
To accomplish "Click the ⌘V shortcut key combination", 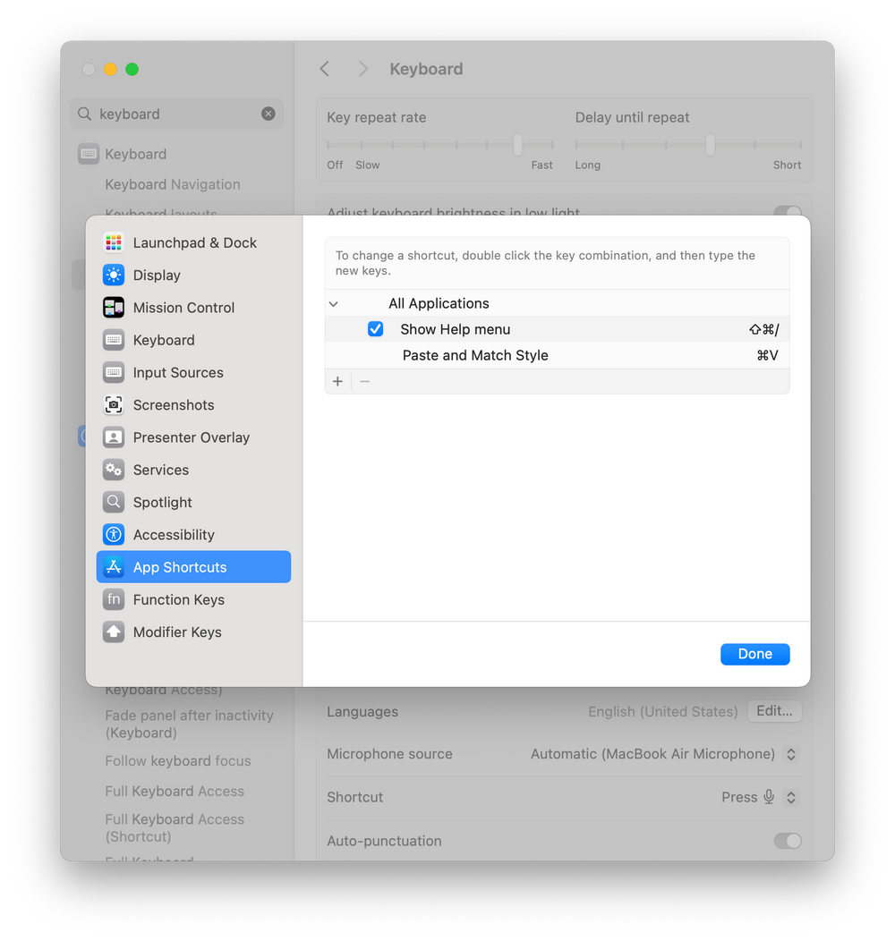I will click(767, 355).
